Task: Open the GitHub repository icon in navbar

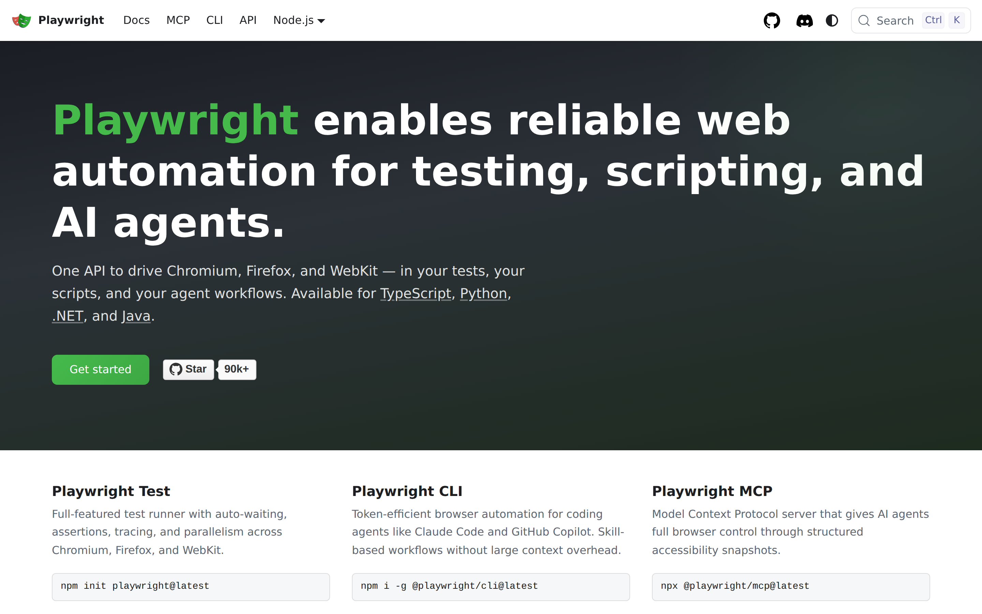Action: (x=771, y=20)
